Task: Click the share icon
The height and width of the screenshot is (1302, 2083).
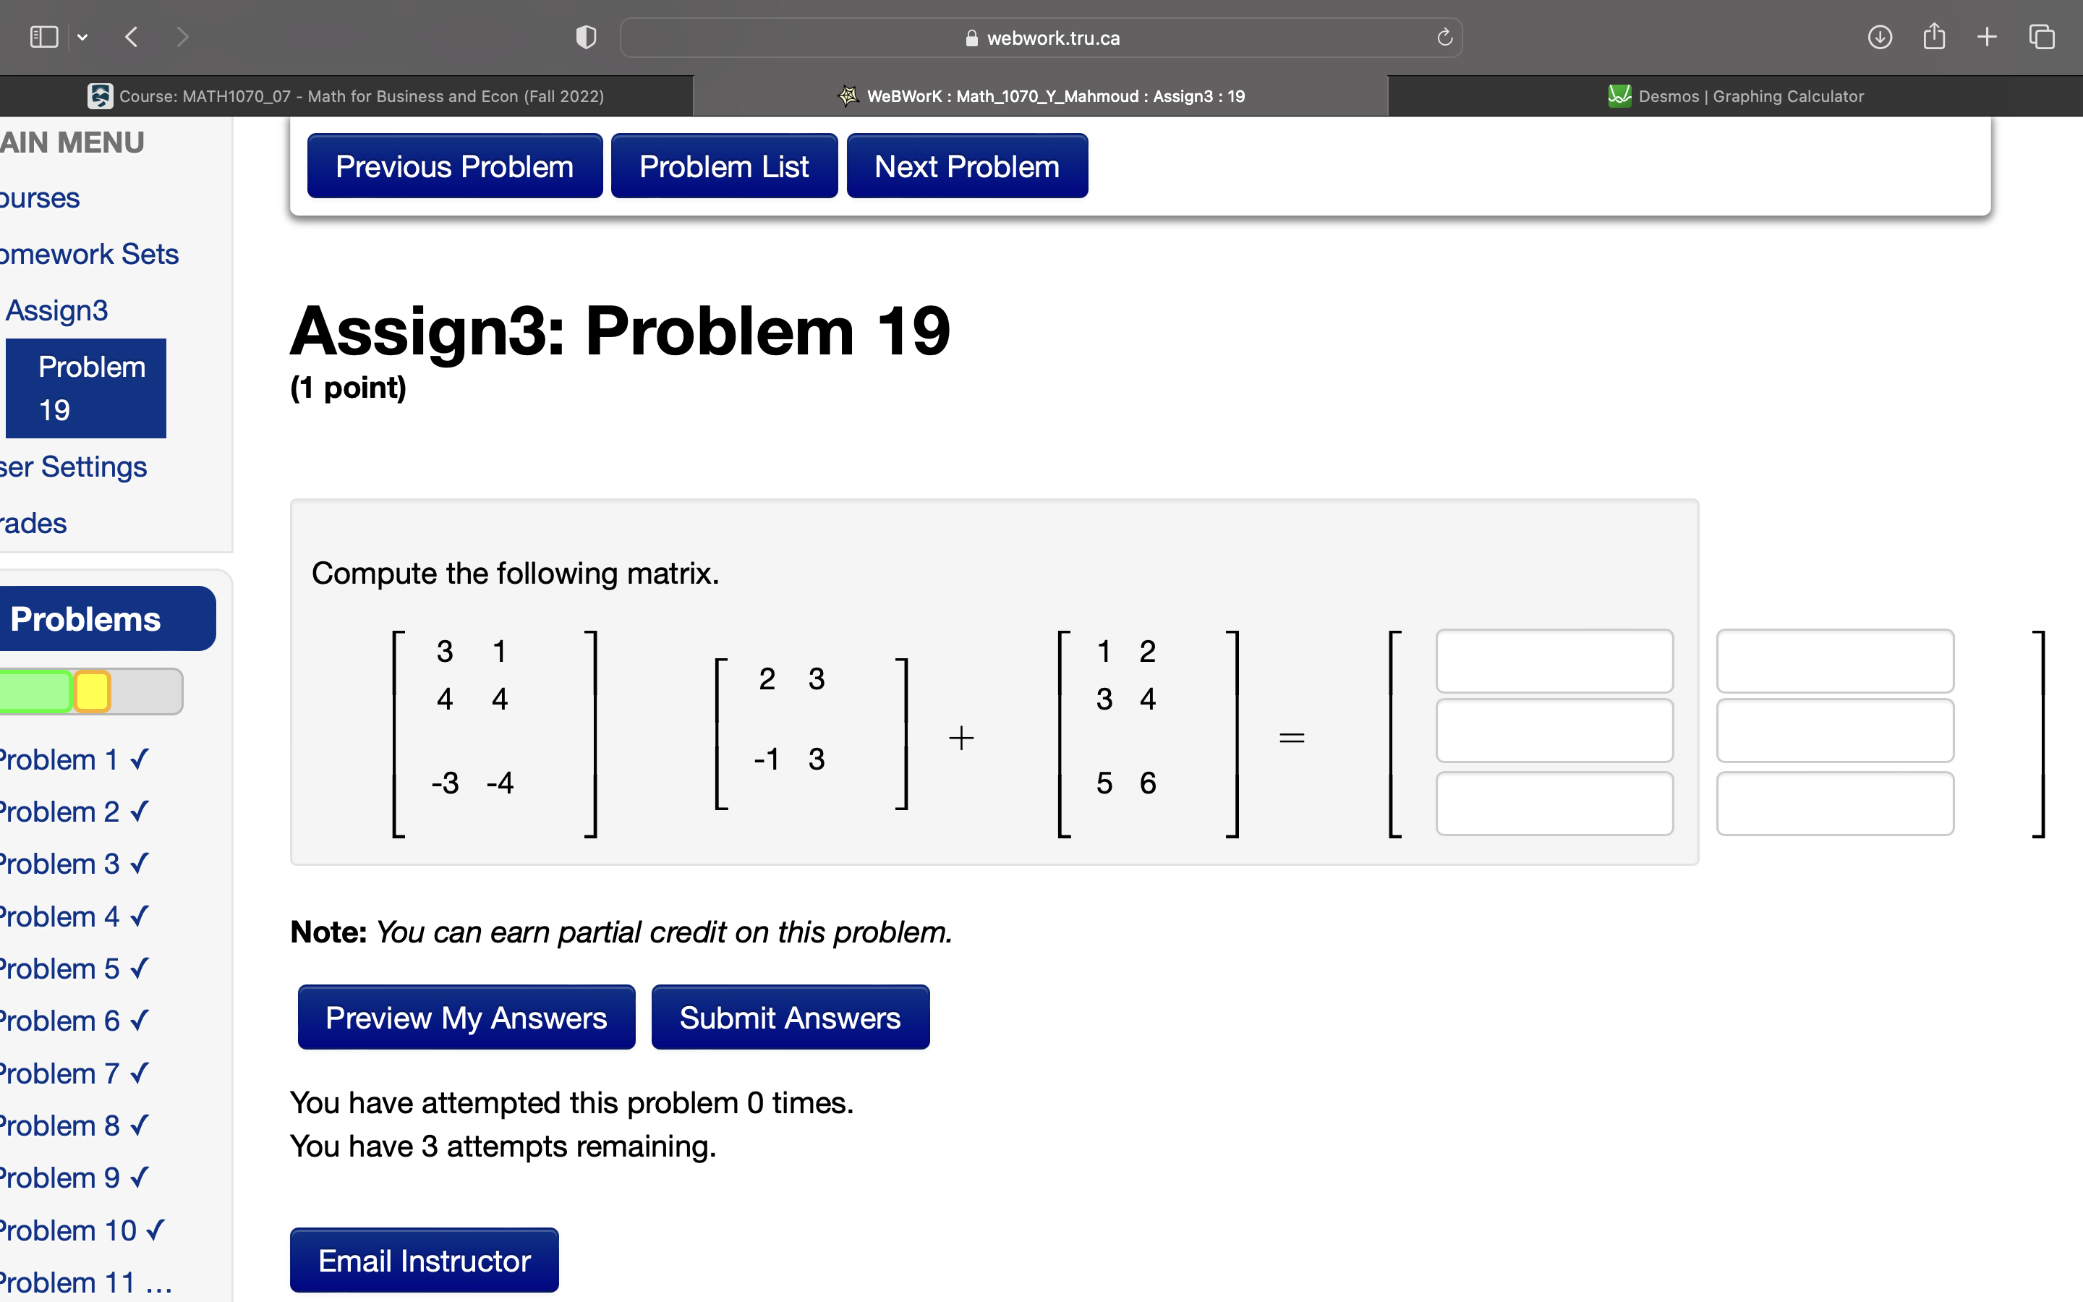Action: pos(1934,36)
